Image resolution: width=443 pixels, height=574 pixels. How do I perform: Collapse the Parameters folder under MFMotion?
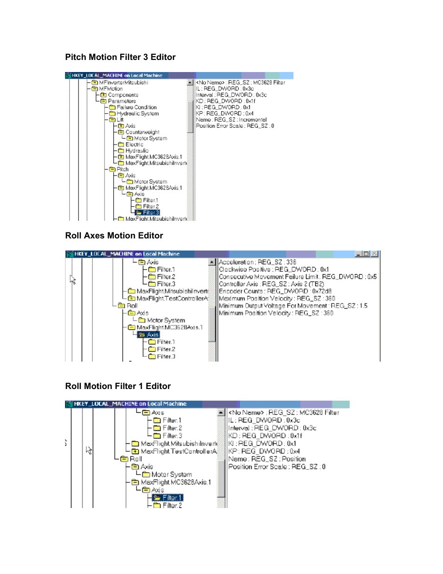tap(104, 101)
